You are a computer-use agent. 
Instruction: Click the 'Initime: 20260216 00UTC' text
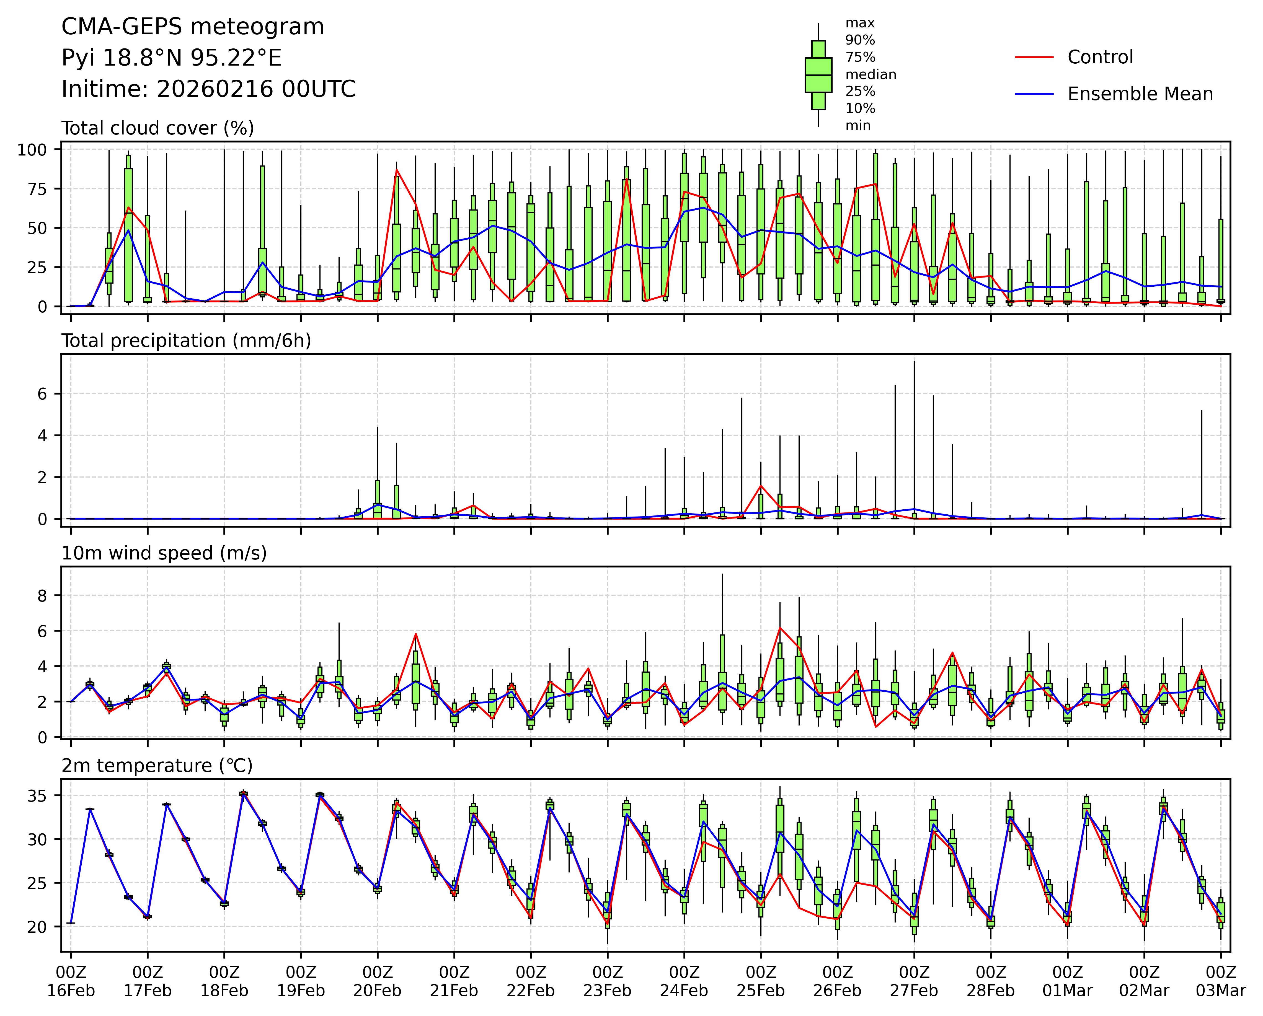pyautogui.click(x=208, y=89)
